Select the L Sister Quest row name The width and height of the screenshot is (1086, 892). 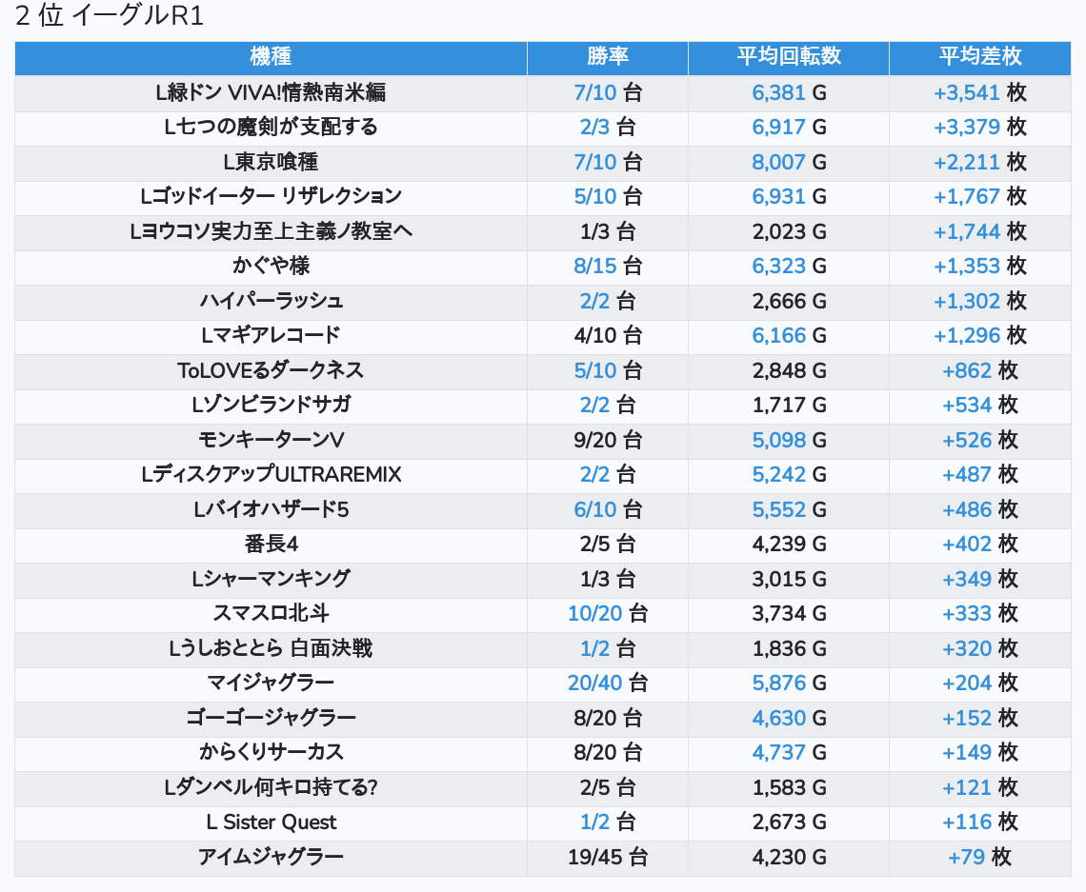(x=271, y=822)
